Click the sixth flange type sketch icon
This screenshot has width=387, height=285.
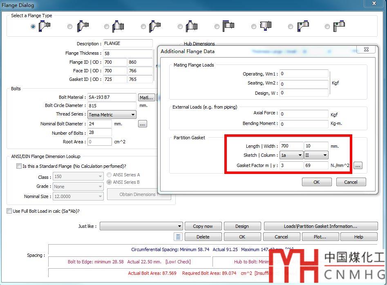point(228,26)
